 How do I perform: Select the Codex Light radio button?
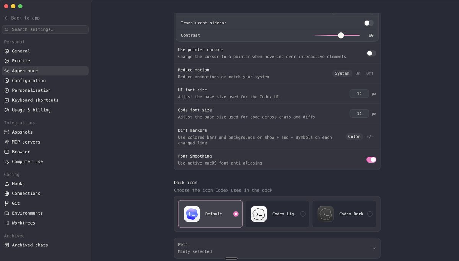[303, 214]
